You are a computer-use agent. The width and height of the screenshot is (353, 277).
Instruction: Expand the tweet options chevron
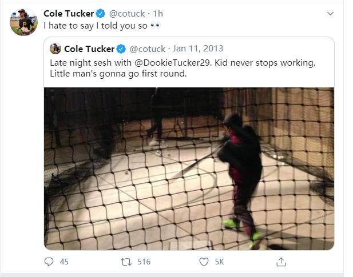pos(330,14)
